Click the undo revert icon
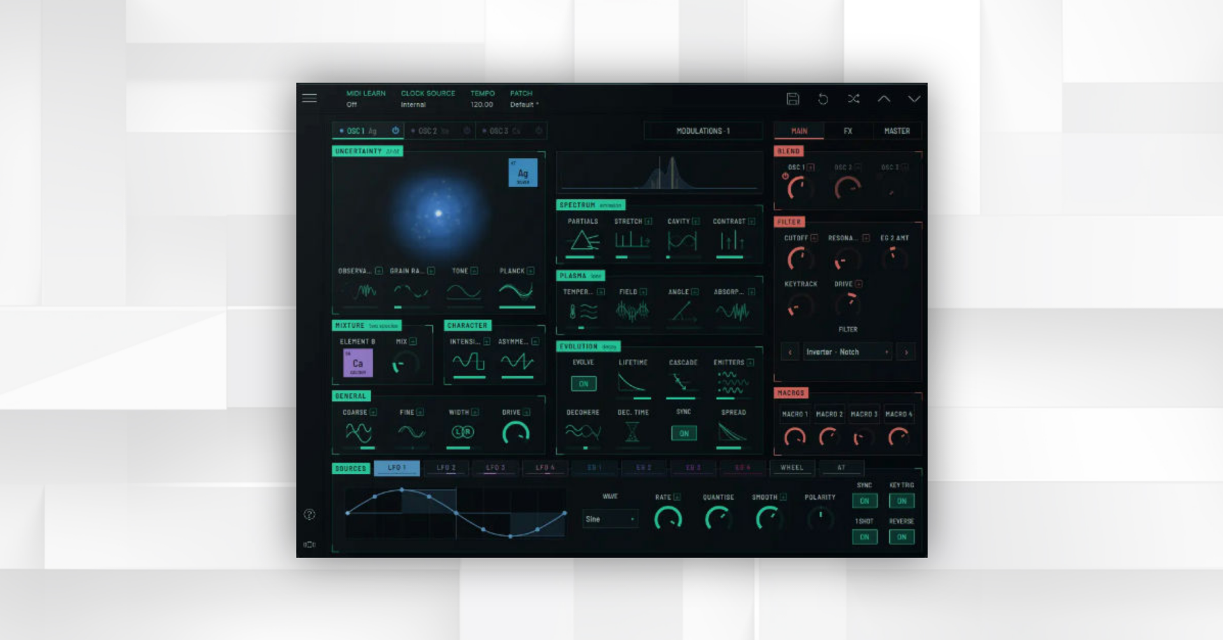 [x=823, y=99]
